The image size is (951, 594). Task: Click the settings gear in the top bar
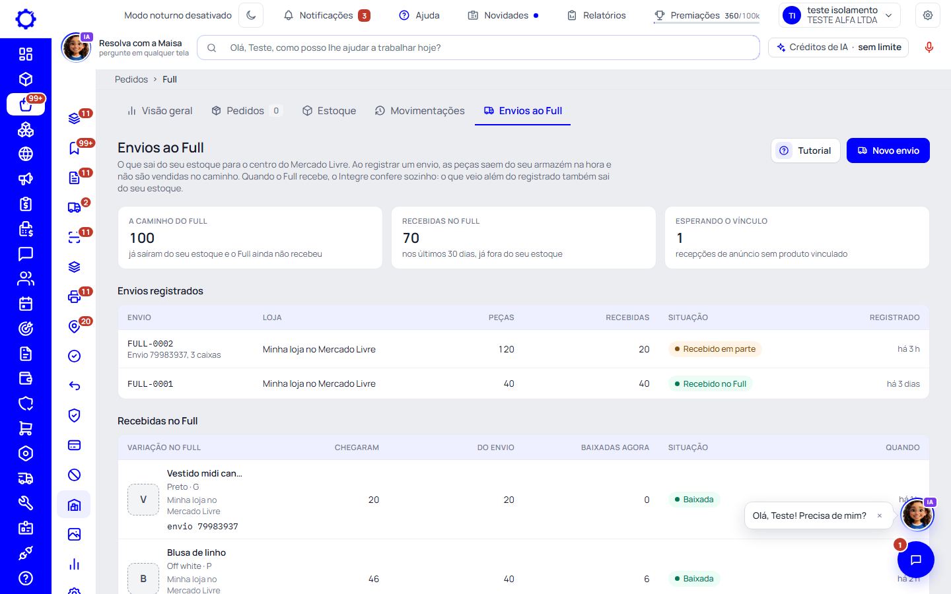[928, 15]
